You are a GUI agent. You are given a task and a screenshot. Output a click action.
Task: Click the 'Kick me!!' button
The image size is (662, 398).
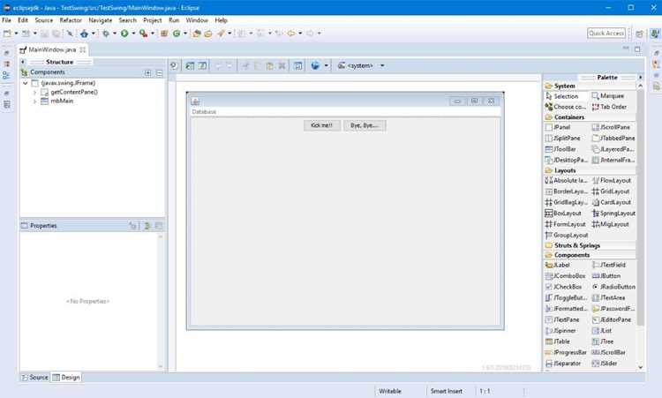pos(321,125)
